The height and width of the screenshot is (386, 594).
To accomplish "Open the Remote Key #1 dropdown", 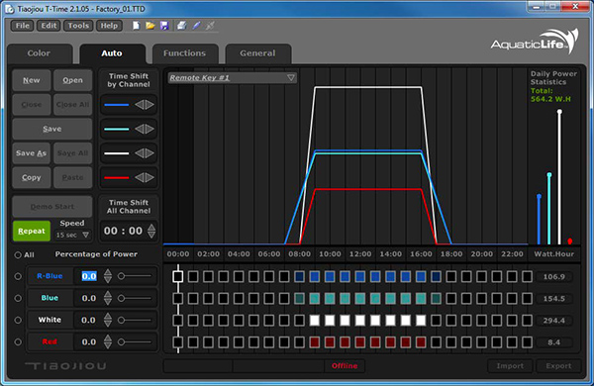I will click(233, 77).
